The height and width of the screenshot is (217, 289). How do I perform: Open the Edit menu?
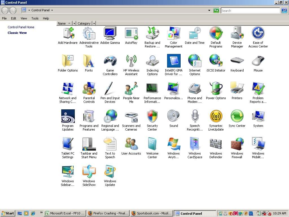tap(14, 18)
